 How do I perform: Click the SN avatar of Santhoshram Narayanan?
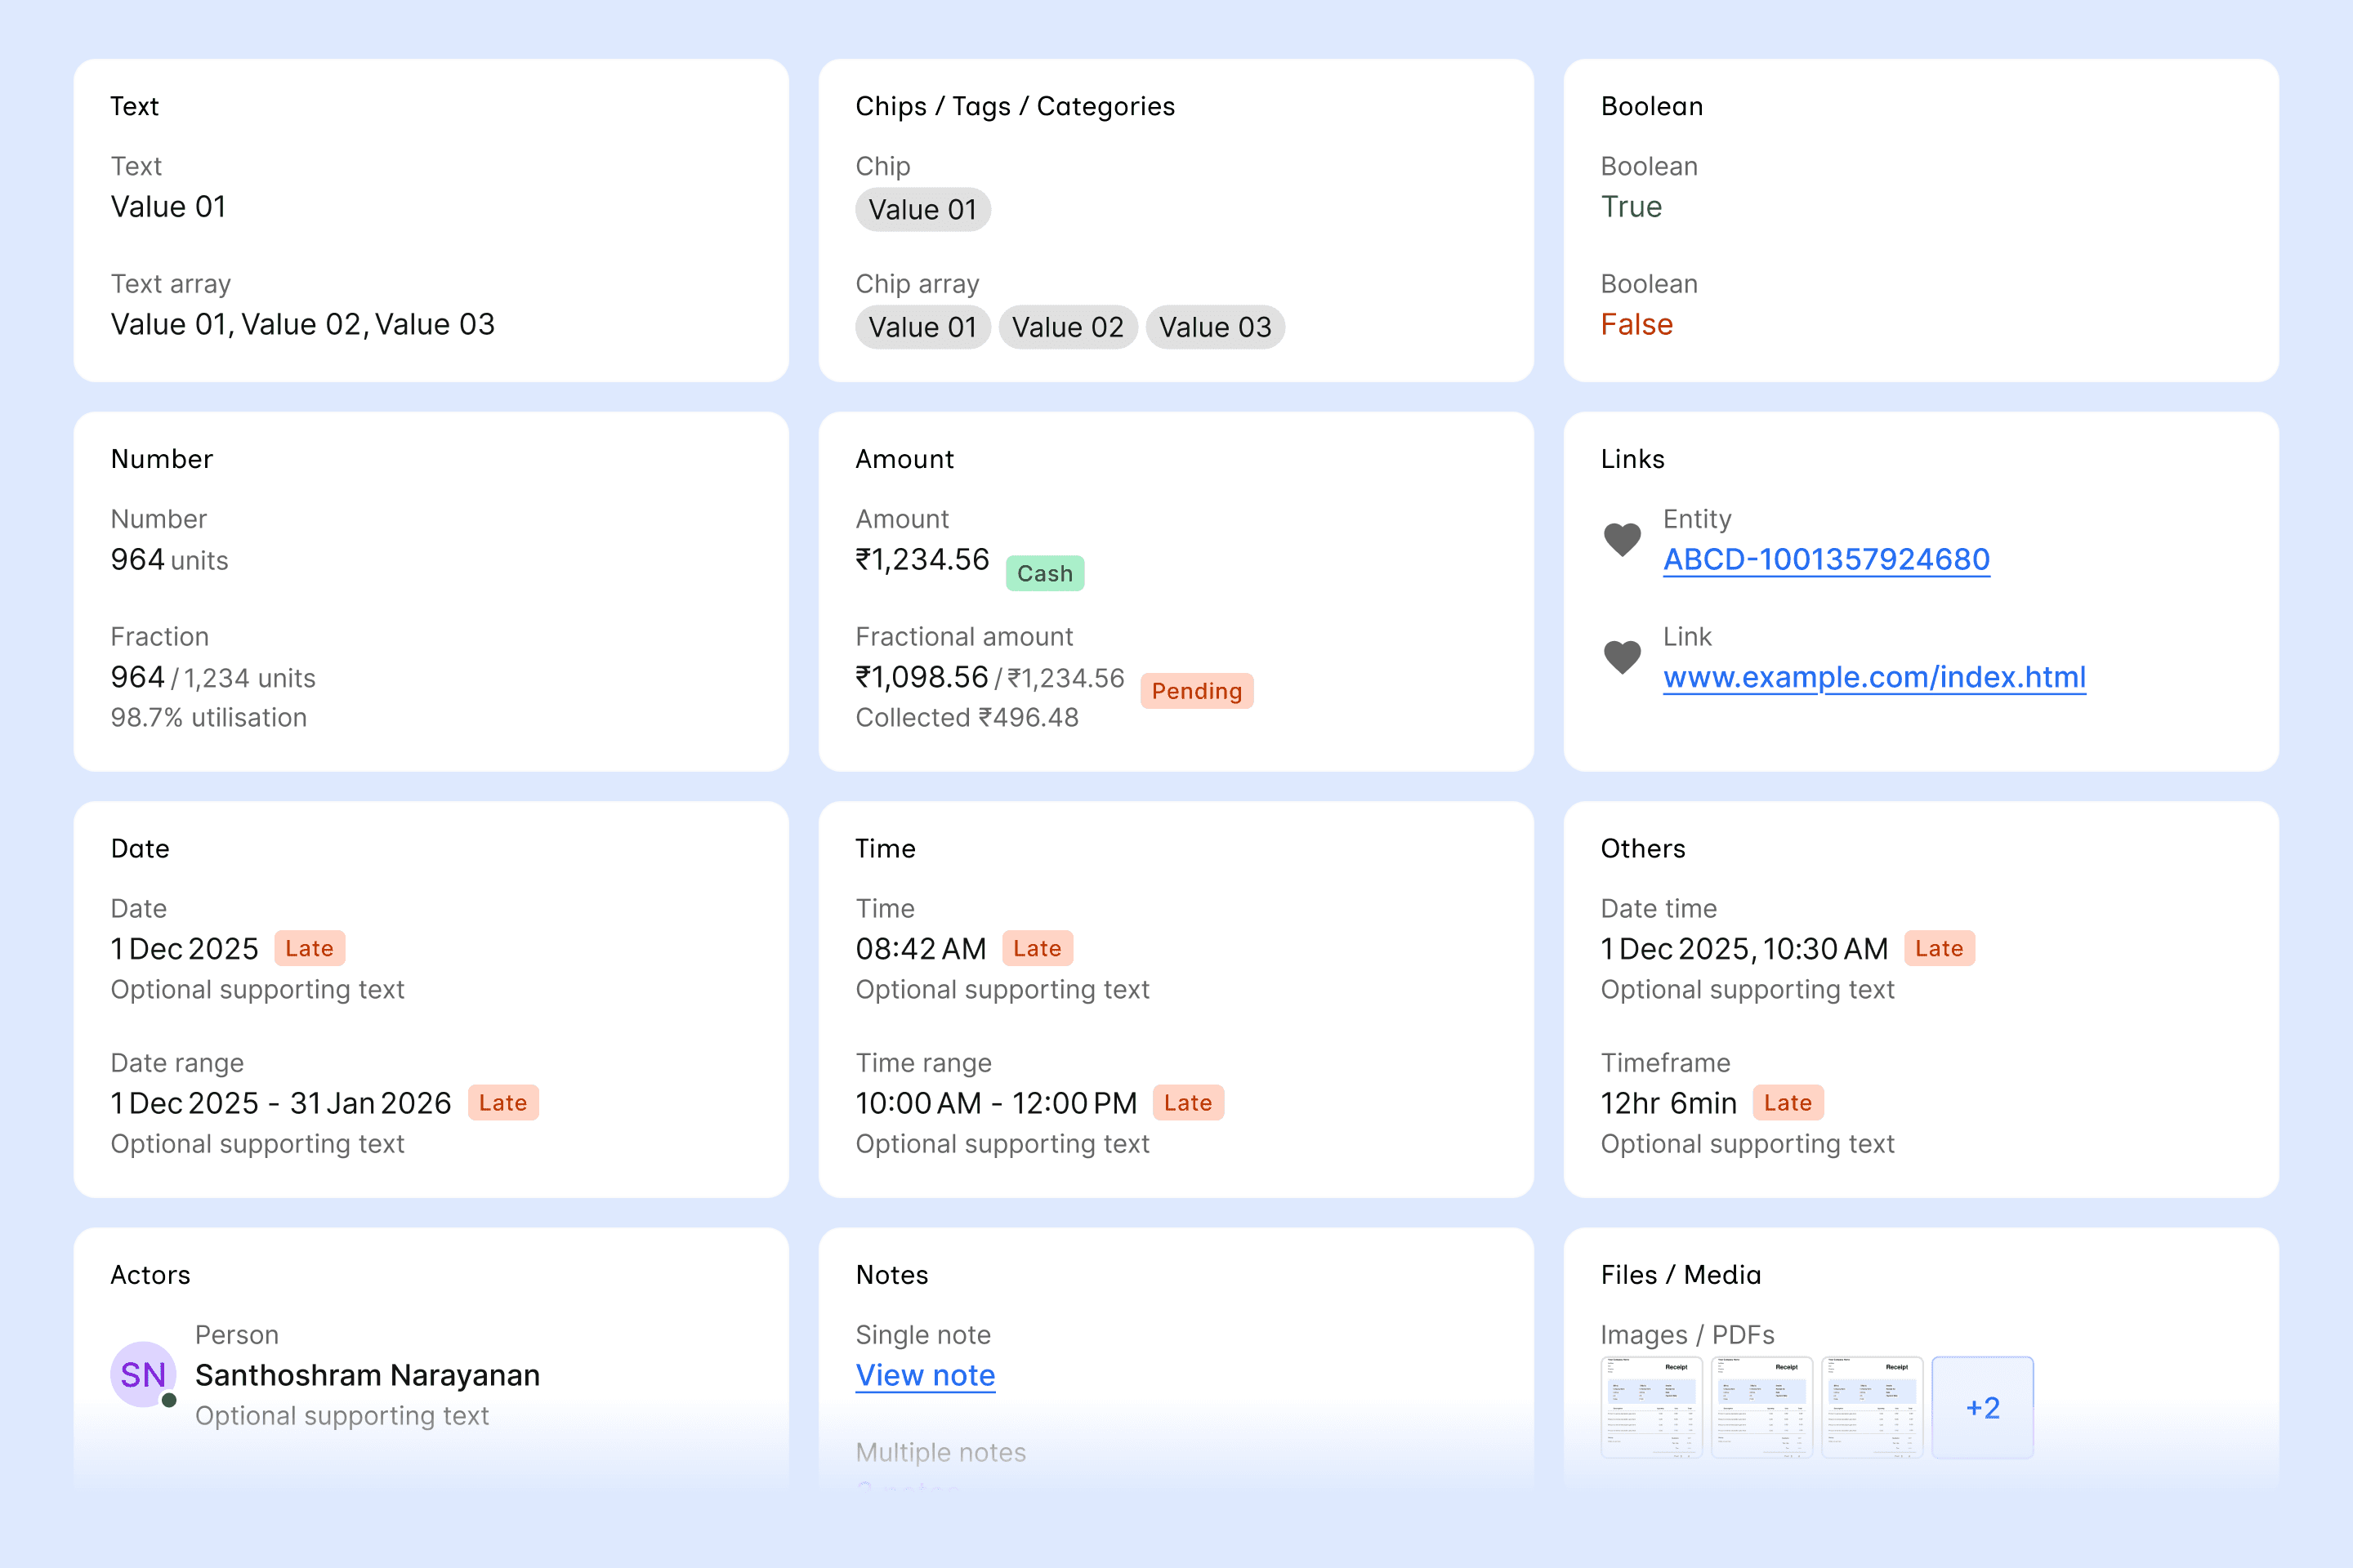click(x=143, y=1375)
